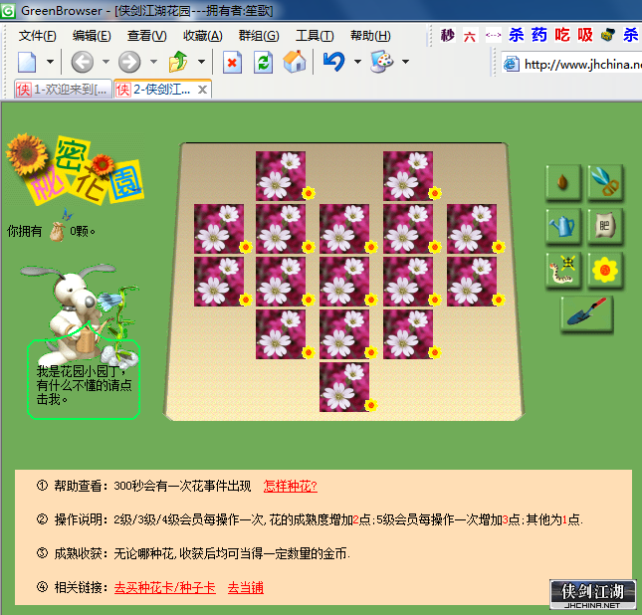This screenshot has height=615, width=642.
Task: Switch to tab 1-欢迎来到
Action: coord(63,90)
